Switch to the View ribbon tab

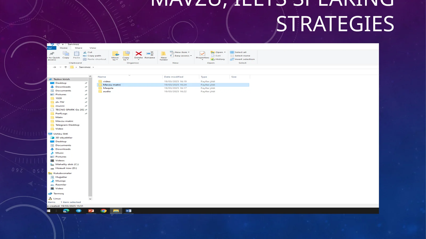click(93, 48)
